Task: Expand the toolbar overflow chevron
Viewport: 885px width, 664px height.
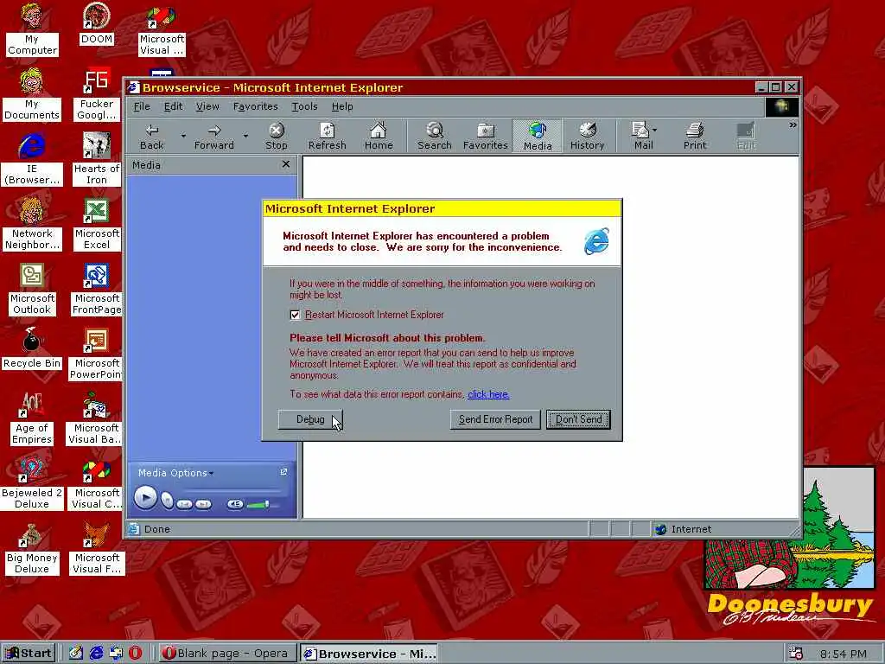Action: tap(793, 124)
